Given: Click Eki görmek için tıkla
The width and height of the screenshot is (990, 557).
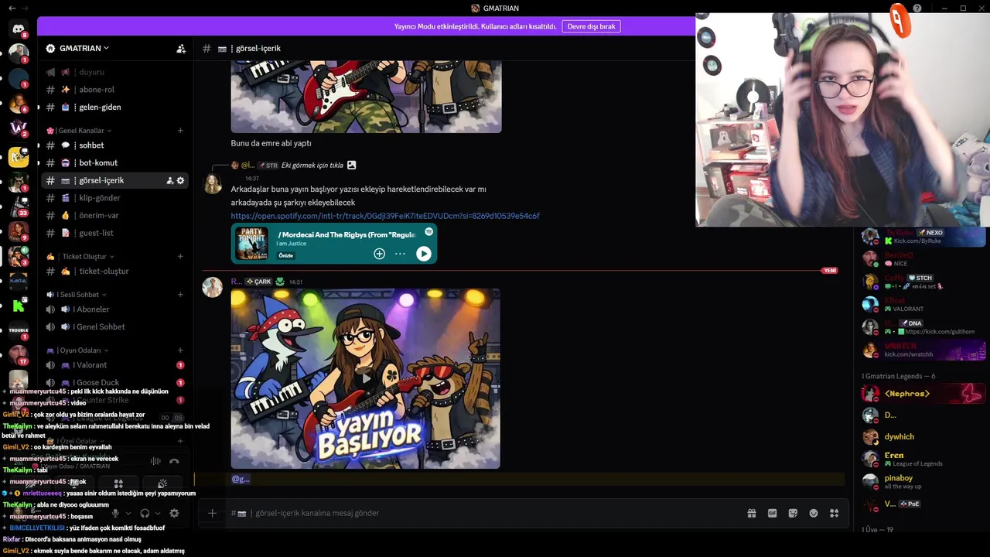Looking at the screenshot, I should pyautogui.click(x=312, y=165).
